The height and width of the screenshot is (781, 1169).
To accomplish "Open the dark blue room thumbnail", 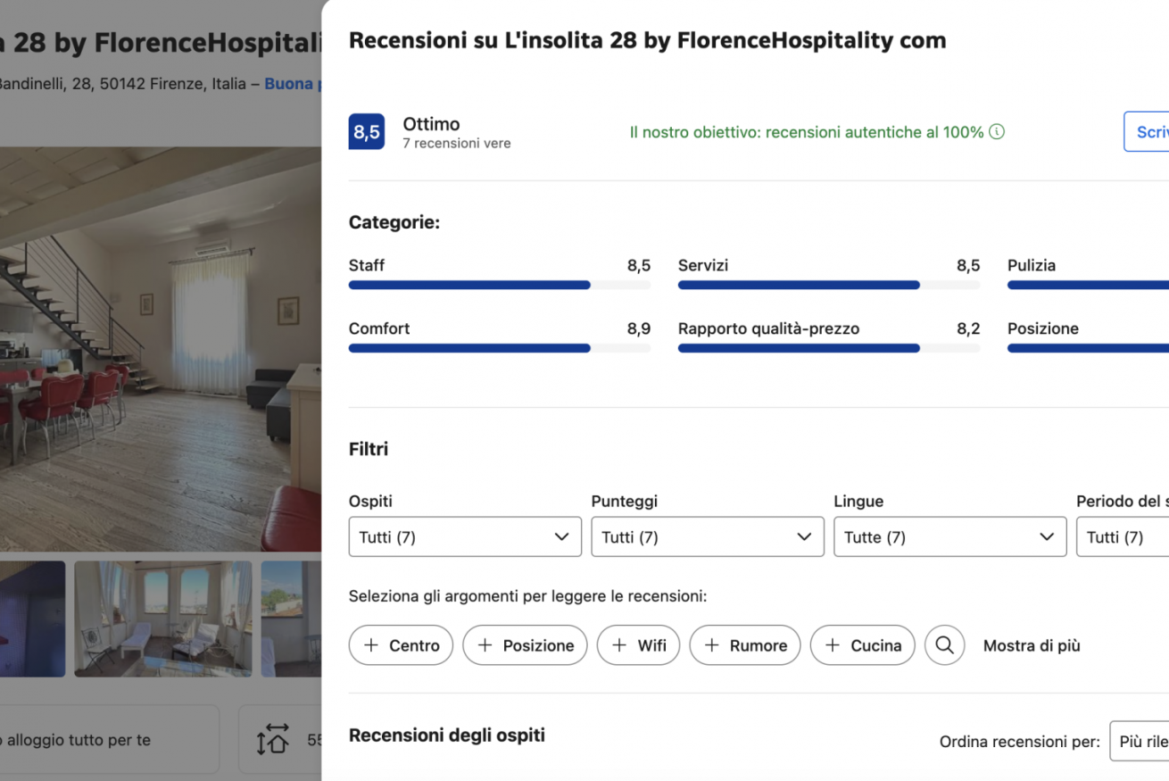I will click(32, 619).
